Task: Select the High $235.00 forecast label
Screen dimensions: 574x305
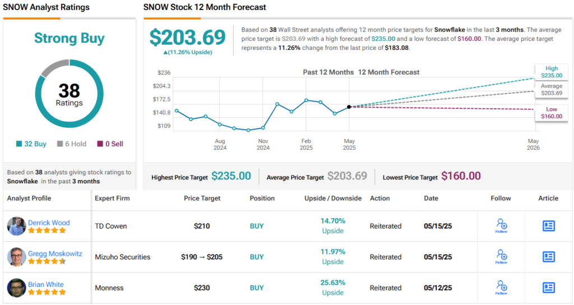Action: 552,72
